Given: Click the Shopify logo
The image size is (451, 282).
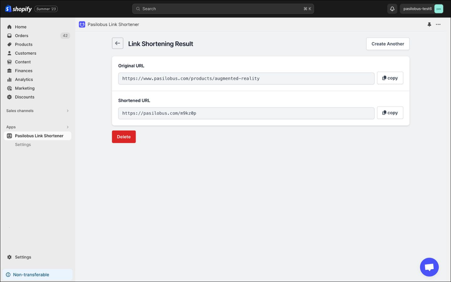Looking at the screenshot, I should [x=19, y=9].
